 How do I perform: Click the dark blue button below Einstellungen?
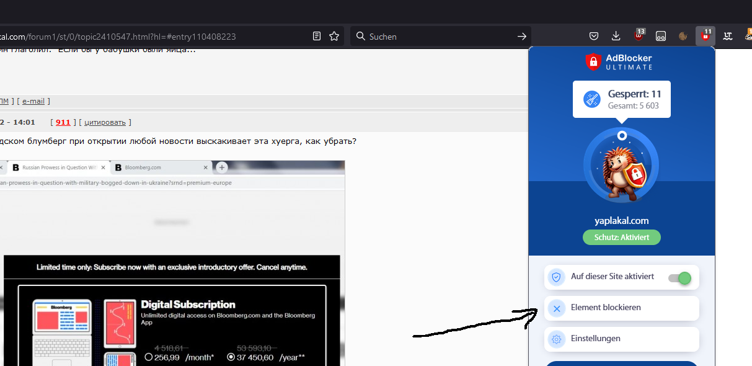(x=621, y=364)
